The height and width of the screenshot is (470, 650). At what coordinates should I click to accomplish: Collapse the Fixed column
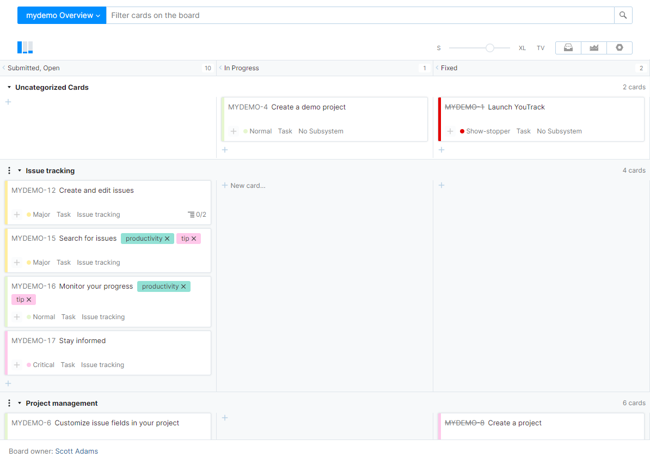(437, 68)
